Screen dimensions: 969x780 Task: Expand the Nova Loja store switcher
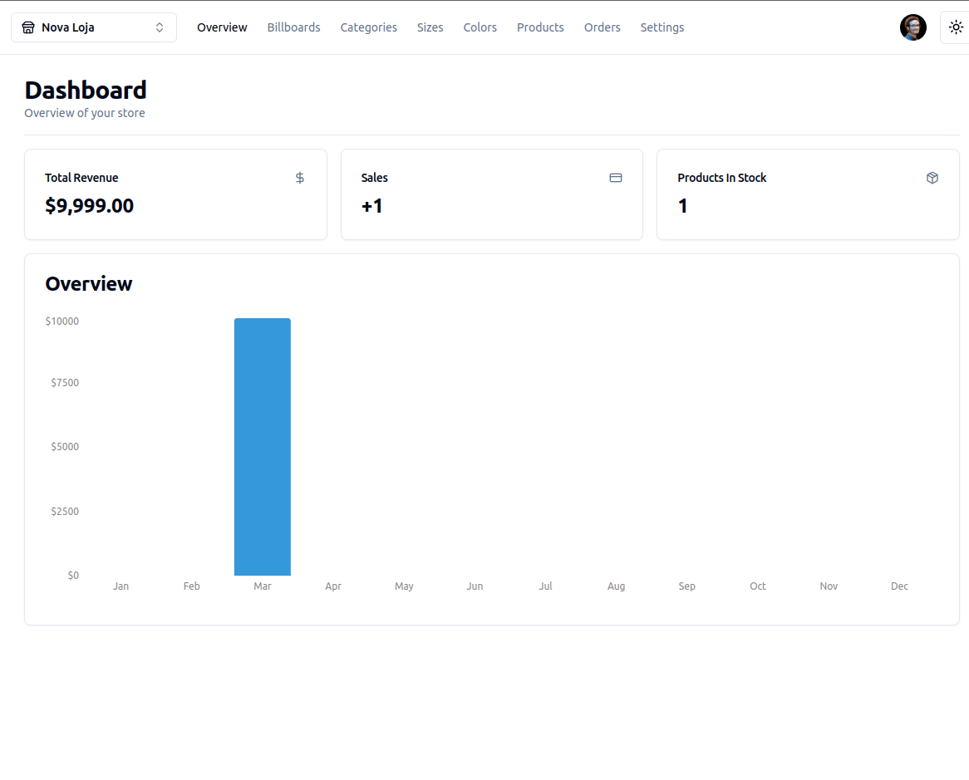coord(93,27)
